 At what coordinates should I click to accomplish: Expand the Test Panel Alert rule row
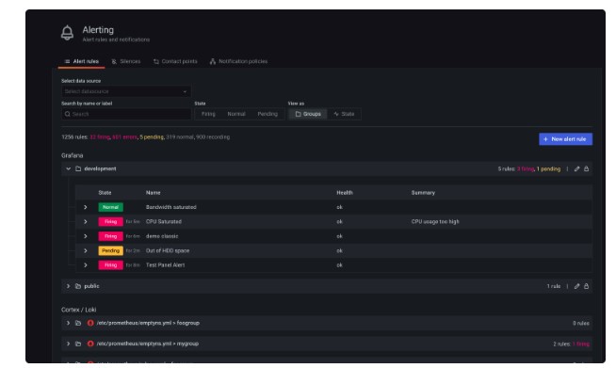pyautogui.click(x=86, y=265)
